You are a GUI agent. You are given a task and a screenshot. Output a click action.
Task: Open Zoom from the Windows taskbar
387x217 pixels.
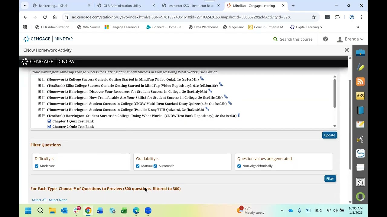coord(148,210)
